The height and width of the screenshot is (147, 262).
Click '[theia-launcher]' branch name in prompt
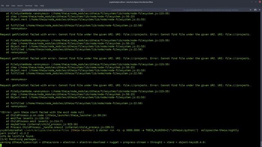(x=83, y=130)
